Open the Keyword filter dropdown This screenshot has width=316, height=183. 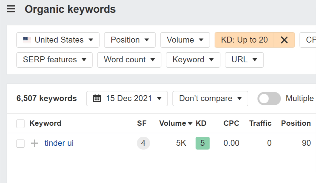point(193,60)
